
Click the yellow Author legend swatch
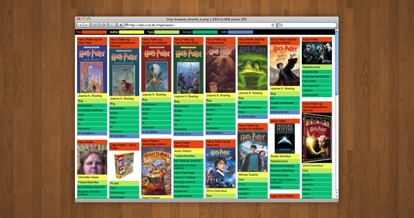pyautogui.click(x=132, y=32)
